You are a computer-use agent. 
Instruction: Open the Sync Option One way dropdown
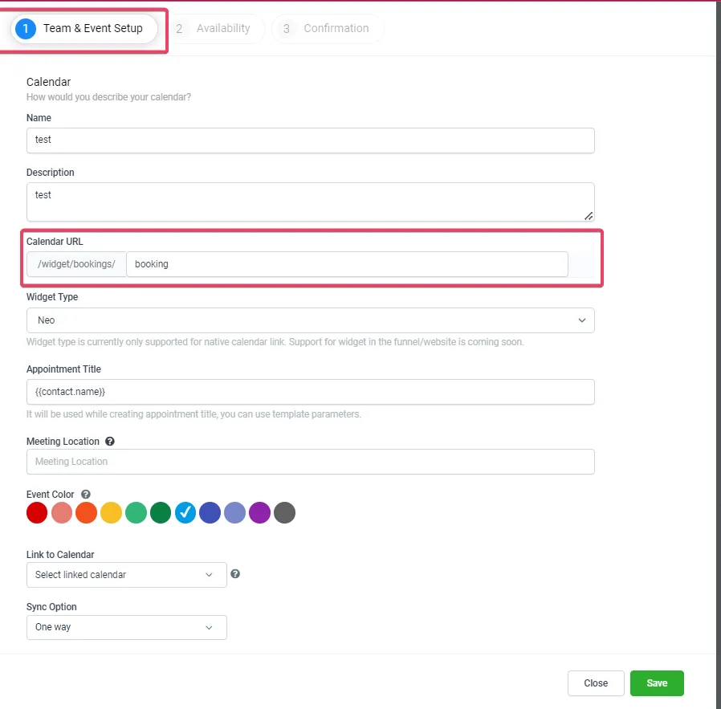[126, 627]
